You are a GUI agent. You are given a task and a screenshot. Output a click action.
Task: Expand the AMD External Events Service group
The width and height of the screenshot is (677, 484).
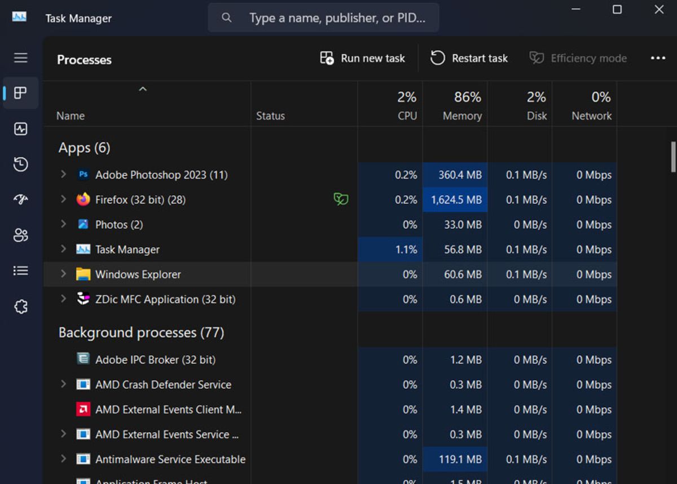(x=63, y=434)
